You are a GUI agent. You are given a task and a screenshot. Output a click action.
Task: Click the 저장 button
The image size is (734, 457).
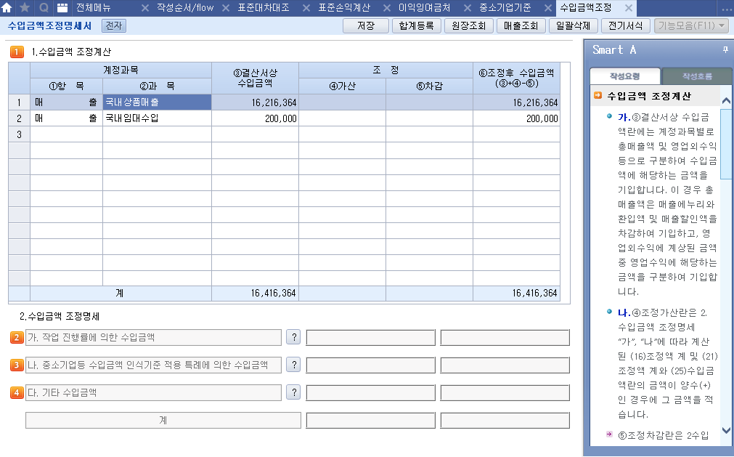click(x=366, y=25)
